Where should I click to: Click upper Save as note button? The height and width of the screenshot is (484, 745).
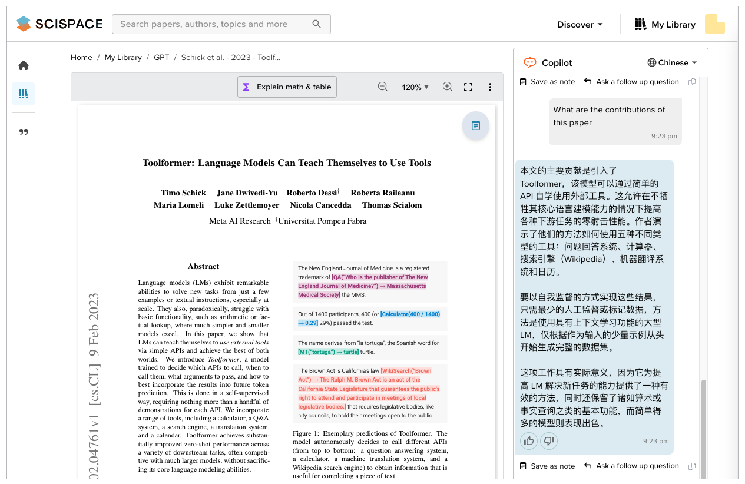(x=547, y=82)
